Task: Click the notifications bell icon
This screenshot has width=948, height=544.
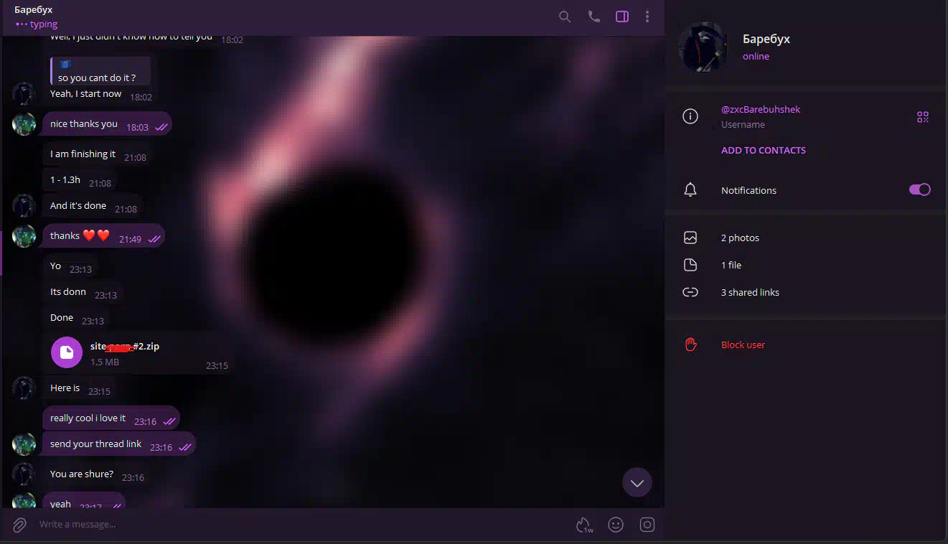Action: 690,190
